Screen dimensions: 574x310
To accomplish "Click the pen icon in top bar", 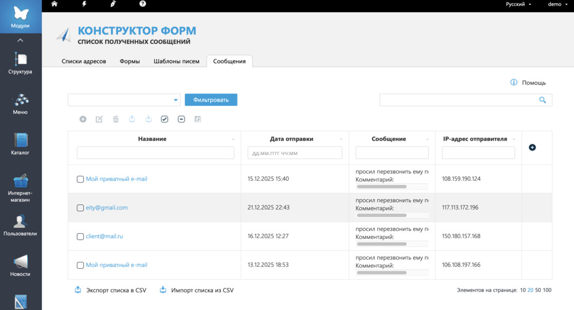I will [x=113, y=3].
